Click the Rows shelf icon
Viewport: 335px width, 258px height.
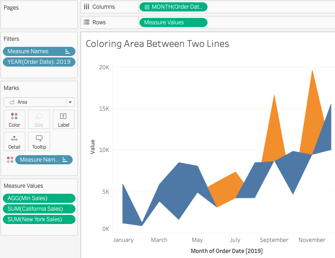pos(87,22)
